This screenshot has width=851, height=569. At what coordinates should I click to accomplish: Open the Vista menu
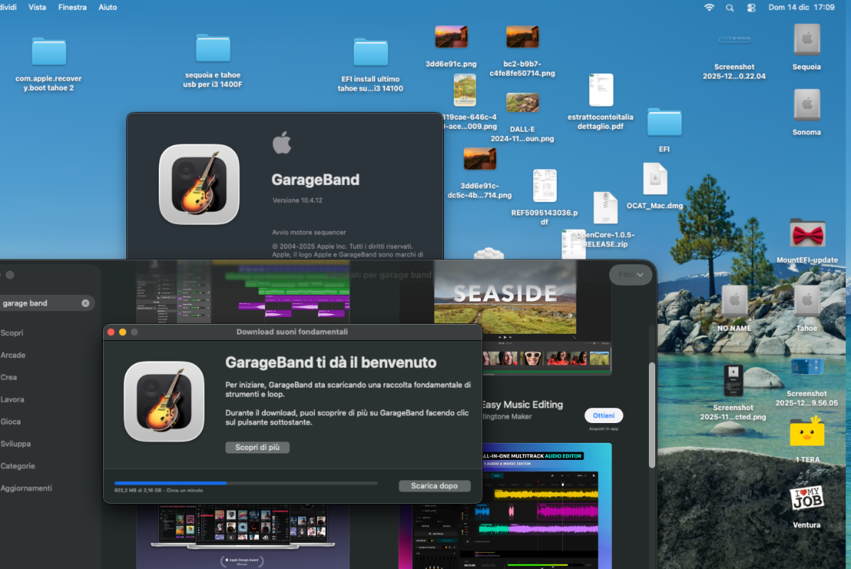tap(38, 7)
